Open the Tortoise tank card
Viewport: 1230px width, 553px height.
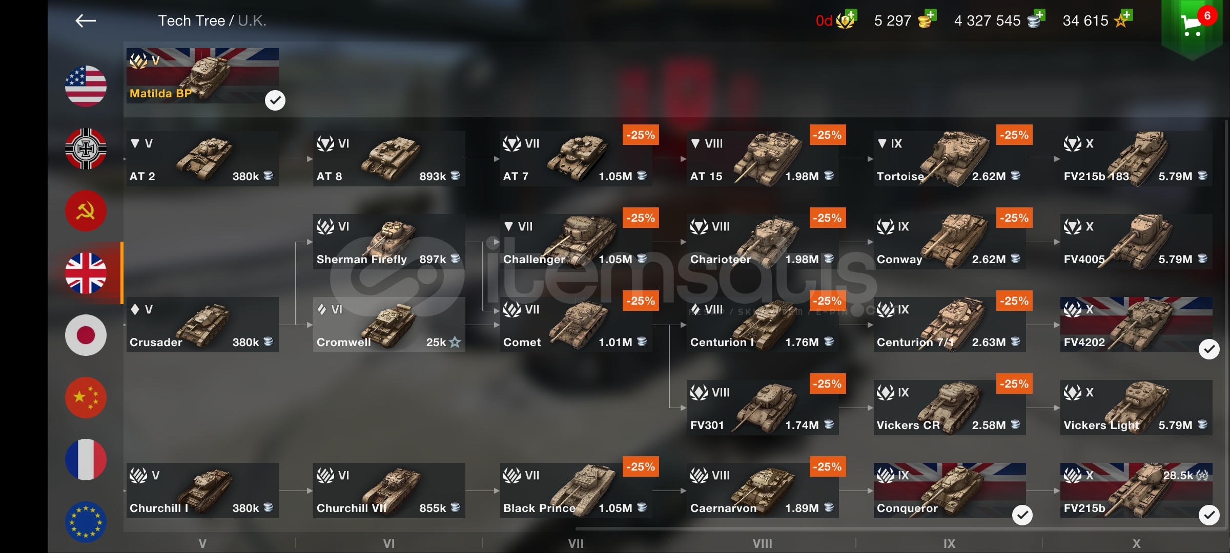point(950,159)
